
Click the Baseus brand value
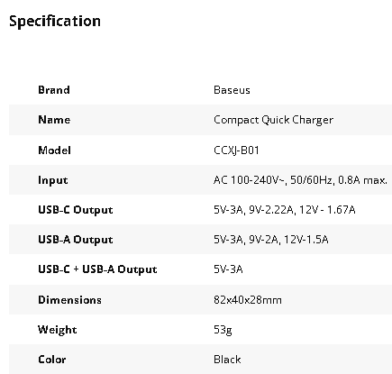click(x=232, y=90)
